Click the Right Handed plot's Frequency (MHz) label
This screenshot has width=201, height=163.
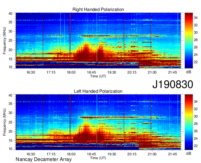pyautogui.click(x=4, y=40)
